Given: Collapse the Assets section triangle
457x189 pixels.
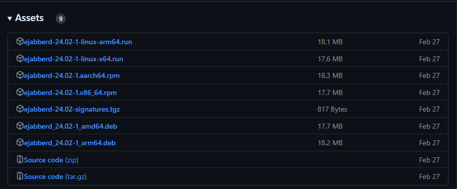Looking at the screenshot, I should [10, 19].
